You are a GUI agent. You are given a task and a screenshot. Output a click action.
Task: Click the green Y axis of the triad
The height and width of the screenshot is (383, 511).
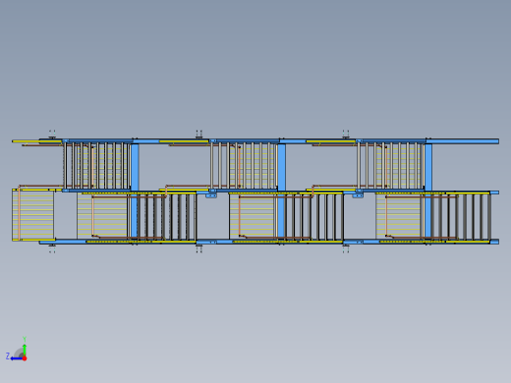tap(25, 350)
